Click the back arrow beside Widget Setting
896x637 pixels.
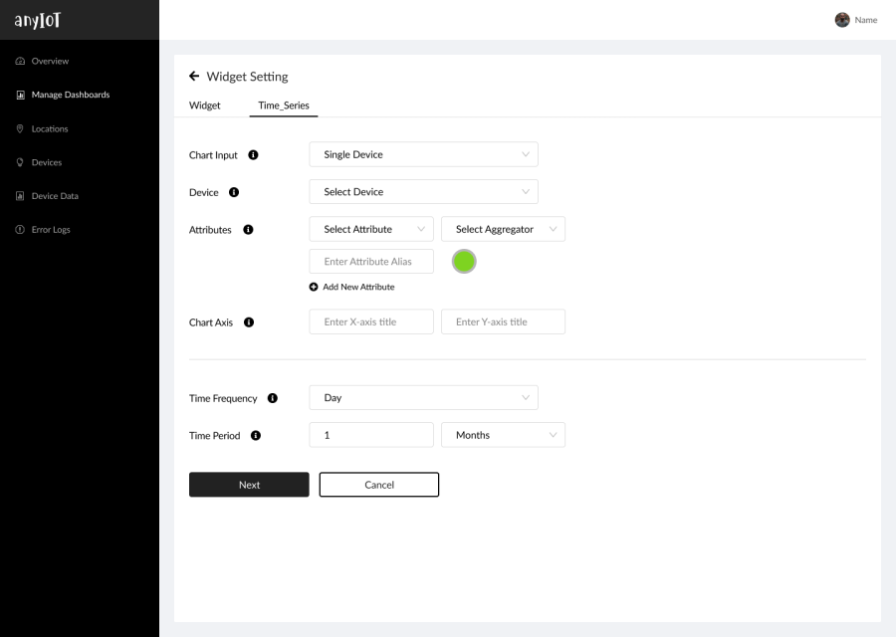click(194, 76)
